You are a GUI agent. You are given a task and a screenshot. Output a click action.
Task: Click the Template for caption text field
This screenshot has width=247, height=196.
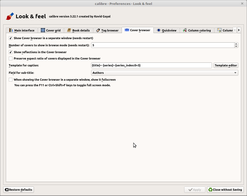(151, 65)
